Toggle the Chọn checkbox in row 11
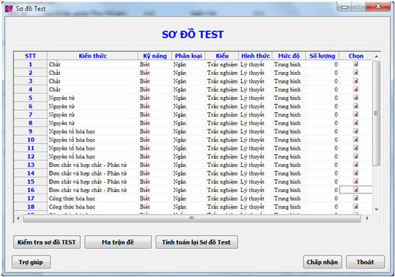395x277 pixels. click(355, 148)
